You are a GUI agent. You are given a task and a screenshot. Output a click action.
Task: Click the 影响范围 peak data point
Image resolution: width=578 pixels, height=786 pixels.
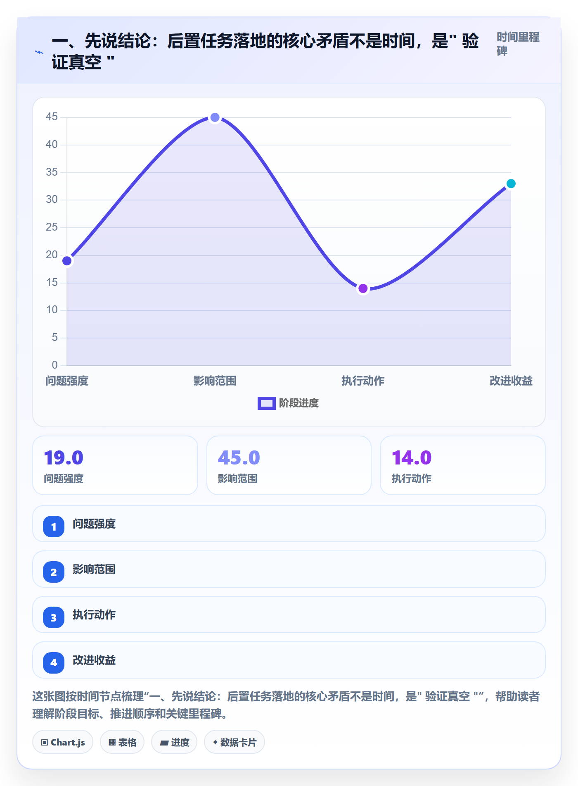(215, 117)
